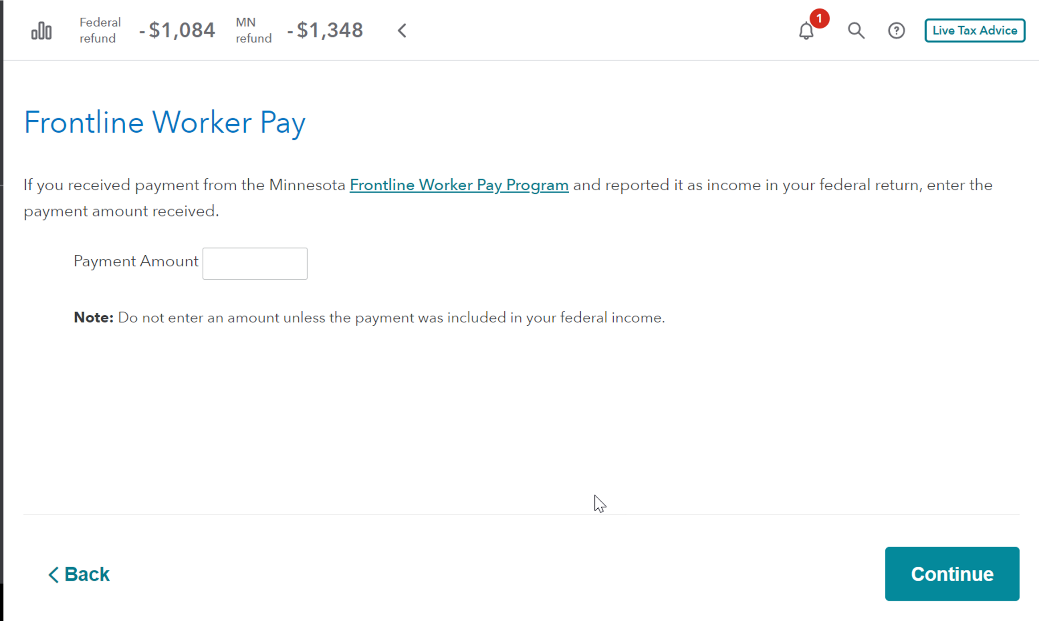Viewport: 1039px width, 621px height.
Task: Click the Federal refund label
Action: 100,30
